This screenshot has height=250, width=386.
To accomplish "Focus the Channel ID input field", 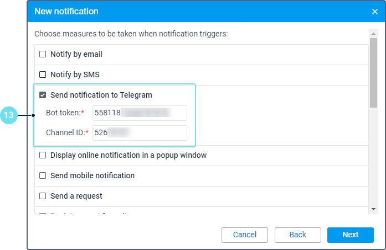I will 140,133.
